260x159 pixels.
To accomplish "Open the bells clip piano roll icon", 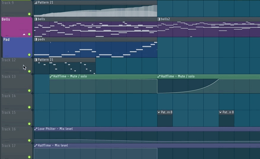I will [x=36, y=19].
